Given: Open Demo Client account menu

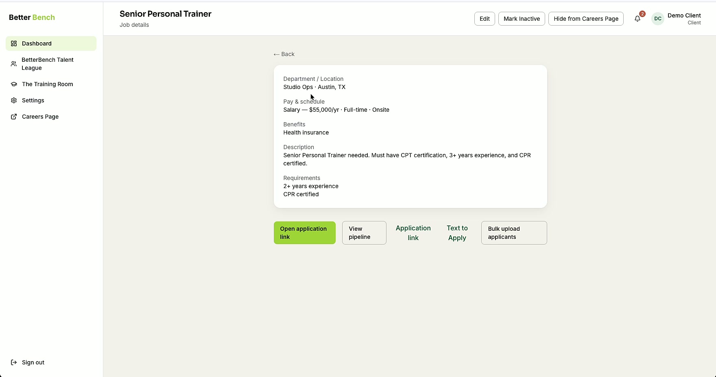Looking at the screenshot, I should point(677,19).
